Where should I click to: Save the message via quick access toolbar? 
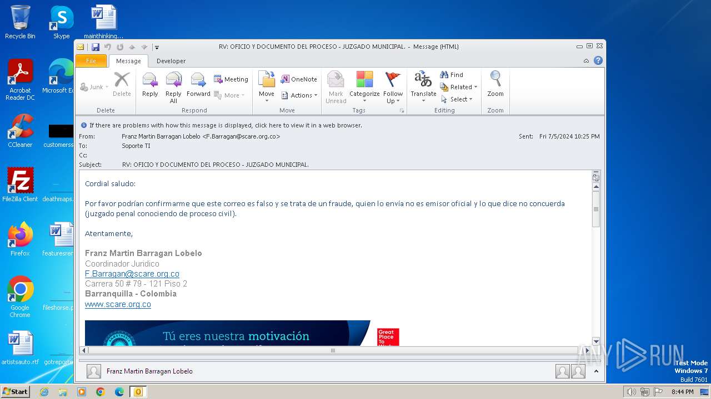coord(96,47)
